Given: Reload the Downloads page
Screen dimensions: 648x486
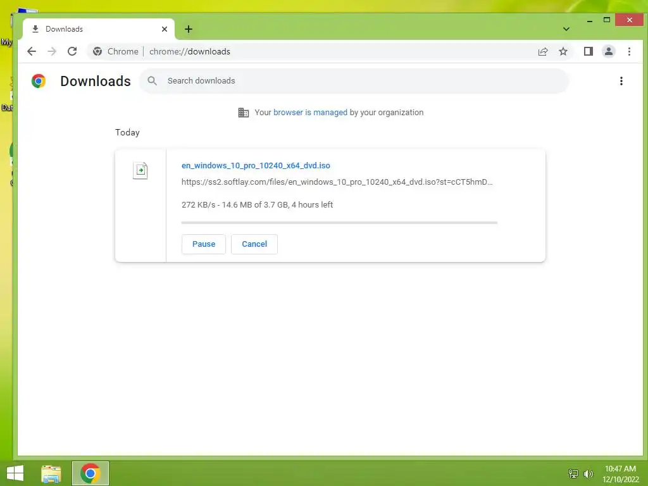Looking at the screenshot, I should (72, 51).
